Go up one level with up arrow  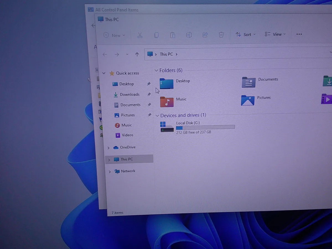[x=137, y=54]
